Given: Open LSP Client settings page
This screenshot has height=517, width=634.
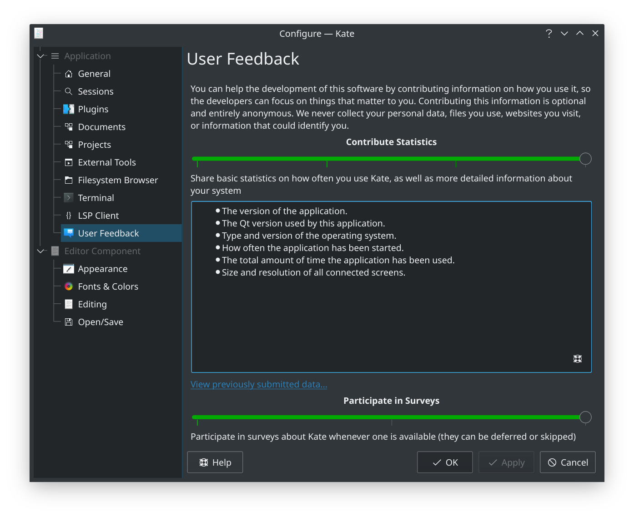Looking at the screenshot, I should point(121,216).
